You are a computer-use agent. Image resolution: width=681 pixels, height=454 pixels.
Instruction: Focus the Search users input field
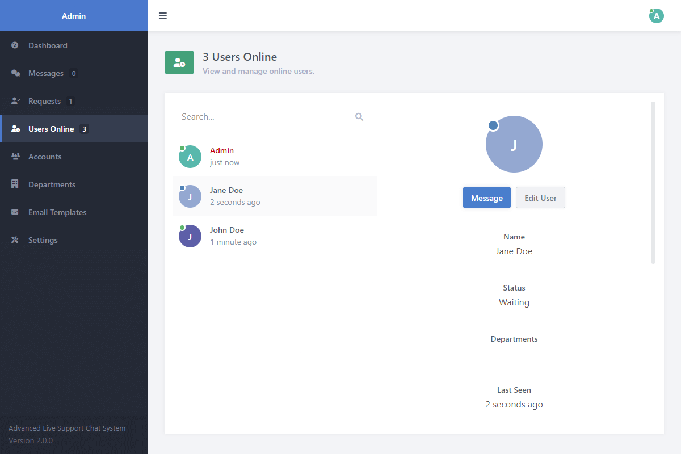click(x=264, y=117)
